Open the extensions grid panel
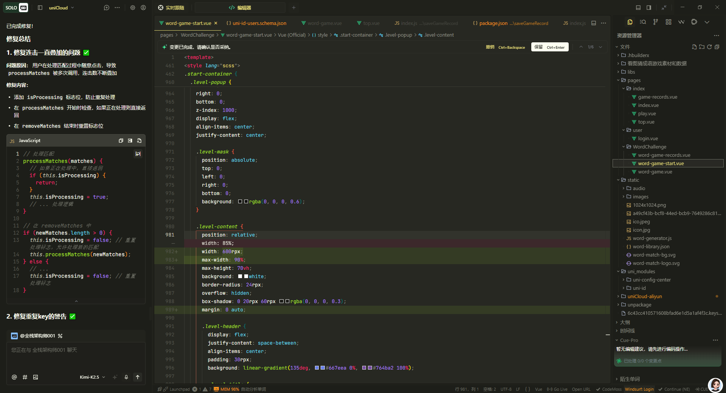This screenshot has height=393, width=726. pos(668,22)
